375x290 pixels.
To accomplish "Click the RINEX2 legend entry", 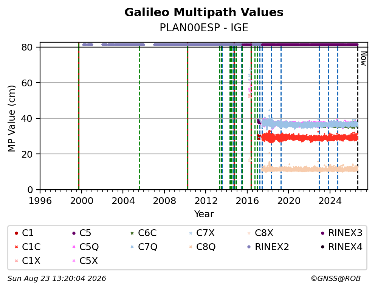I will pyautogui.click(x=268, y=247).
